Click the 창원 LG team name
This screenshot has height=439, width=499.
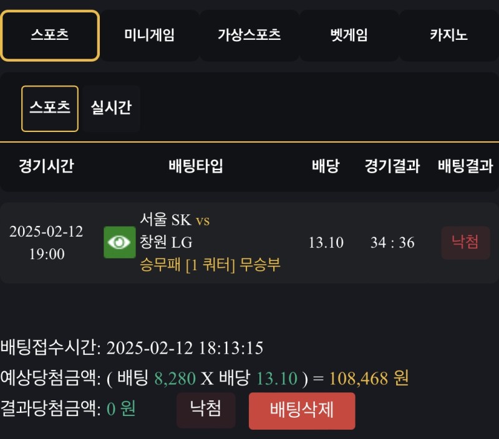(x=166, y=242)
